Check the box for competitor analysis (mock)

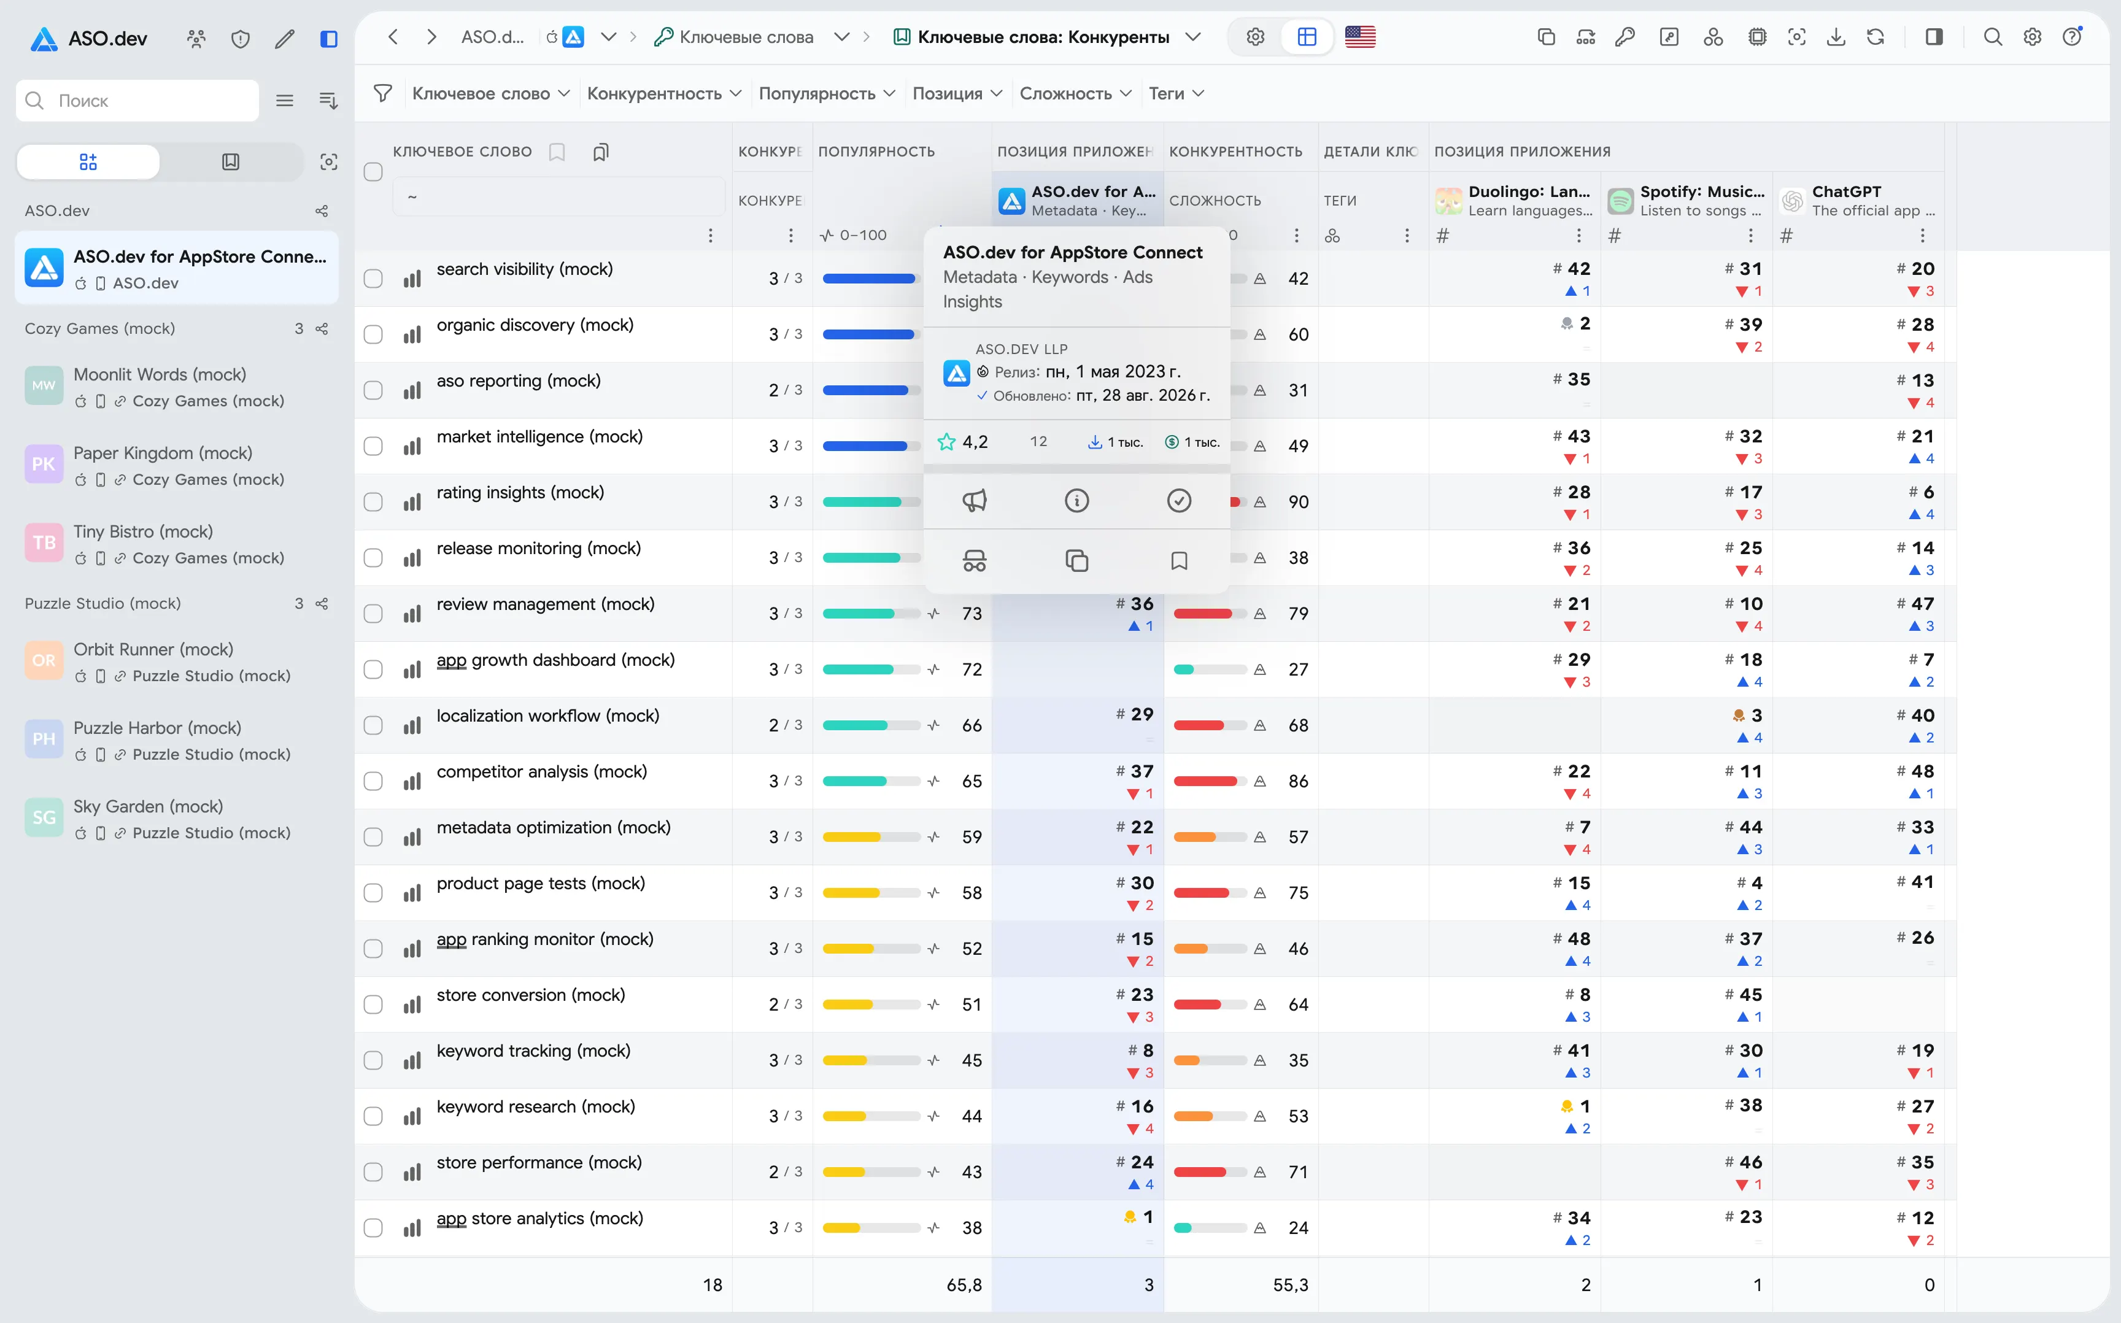[x=374, y=781]
